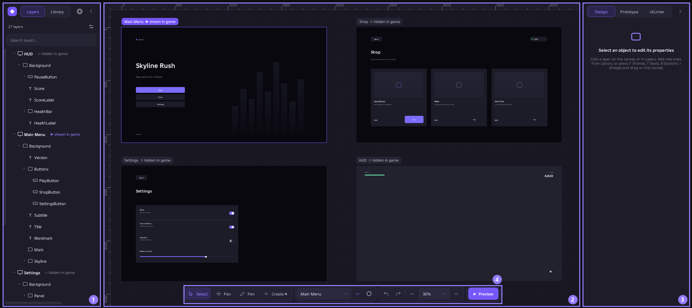Toggle 'hidden in game' on the Settings layer row
This screenshot has width=692, height=308.
(x=60, y=273)
